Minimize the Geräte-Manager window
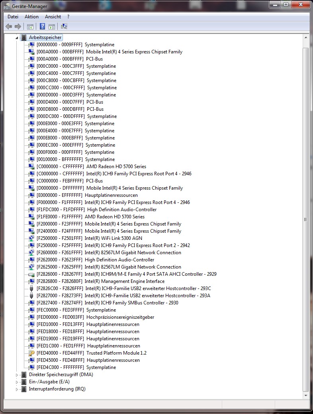Screen dimensions: 313x414 click(275, 4)
